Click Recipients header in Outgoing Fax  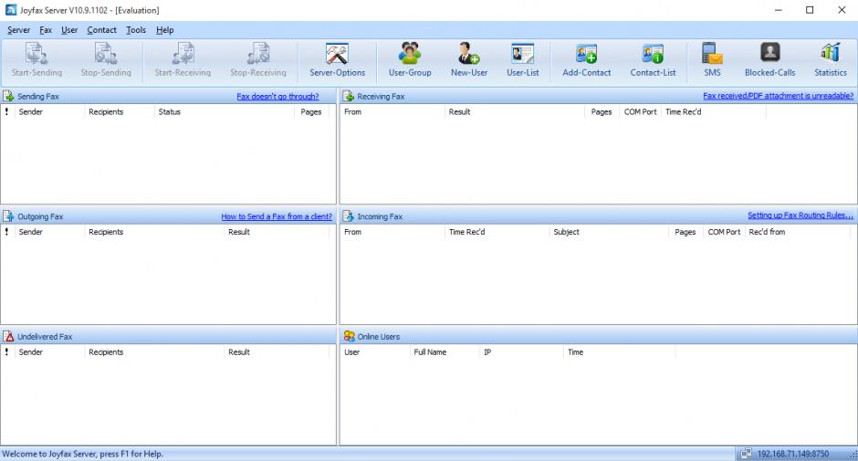point(154,232)
